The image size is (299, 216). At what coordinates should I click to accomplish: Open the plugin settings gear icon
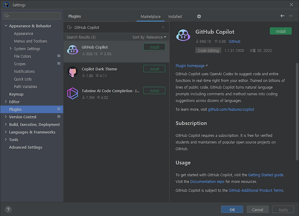[x=199, y=16]
